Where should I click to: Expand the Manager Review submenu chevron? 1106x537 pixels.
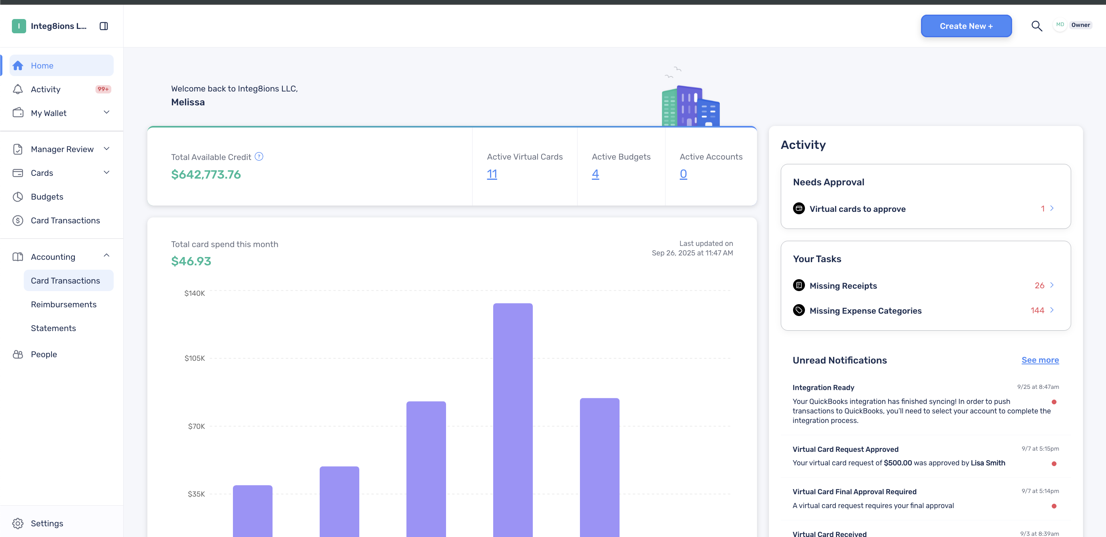coord(107,149)
